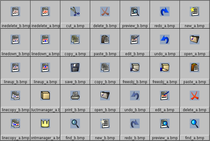This screenshot has width=210, height=141.
Task: Click the delete_a.bmp file name label
Action: 195,110
